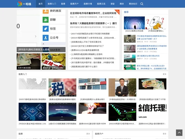
Task: Click 更多 in 股票开户 section
Action: click(164, 134)
